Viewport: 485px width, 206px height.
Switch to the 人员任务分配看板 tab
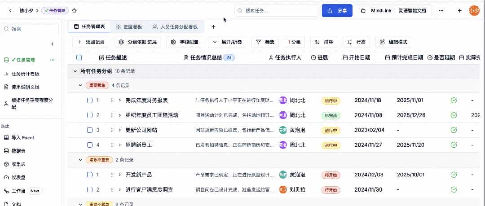point(175,27)
